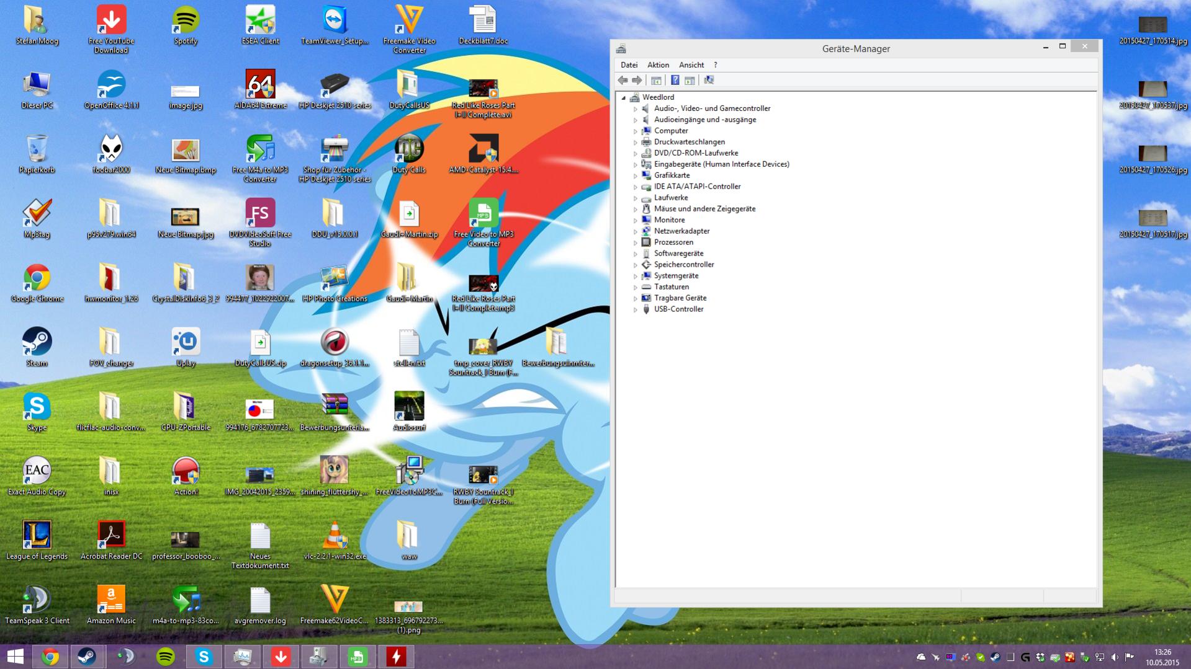The image size is (1191, 669).
Task: Select the DVD/CD-ROM-Laufwerke entry
Action: (x=696, y=153)
